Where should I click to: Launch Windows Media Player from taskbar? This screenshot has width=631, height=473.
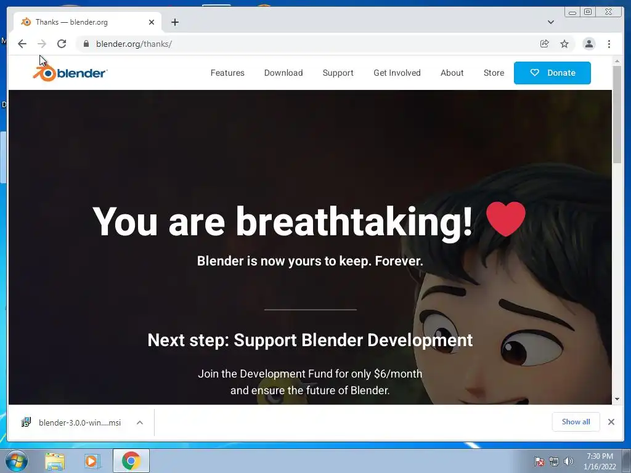[92, 461]
